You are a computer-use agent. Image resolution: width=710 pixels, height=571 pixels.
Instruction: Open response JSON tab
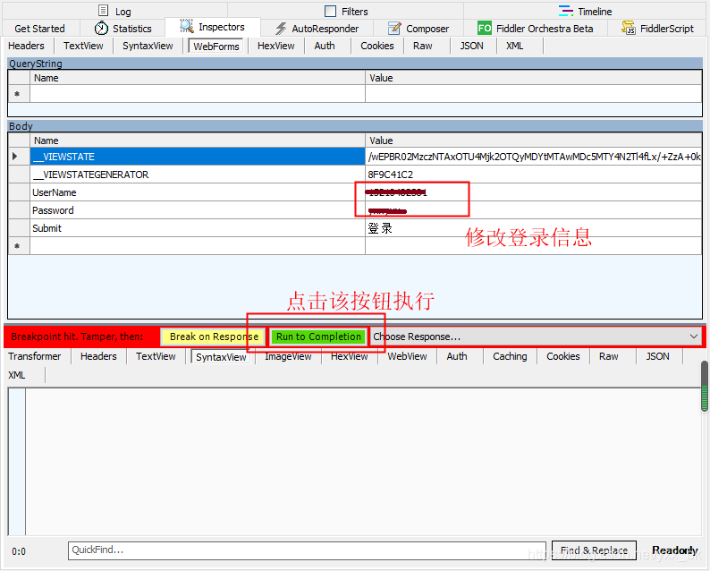coord(657,356)
